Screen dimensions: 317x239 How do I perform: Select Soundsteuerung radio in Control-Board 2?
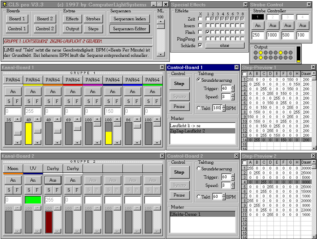199,169
